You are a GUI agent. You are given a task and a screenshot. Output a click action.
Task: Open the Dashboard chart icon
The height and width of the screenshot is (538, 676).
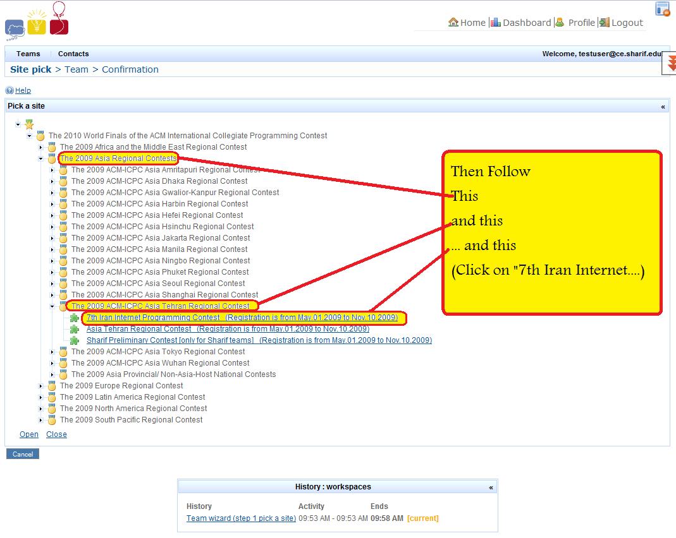[495, 22]
